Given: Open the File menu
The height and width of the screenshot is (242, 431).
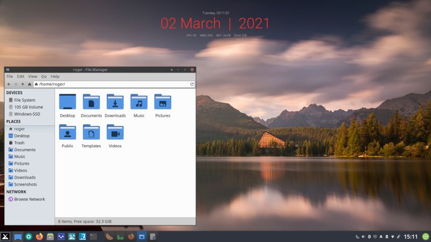Looking at the screenshot, I should coord(10,76).
